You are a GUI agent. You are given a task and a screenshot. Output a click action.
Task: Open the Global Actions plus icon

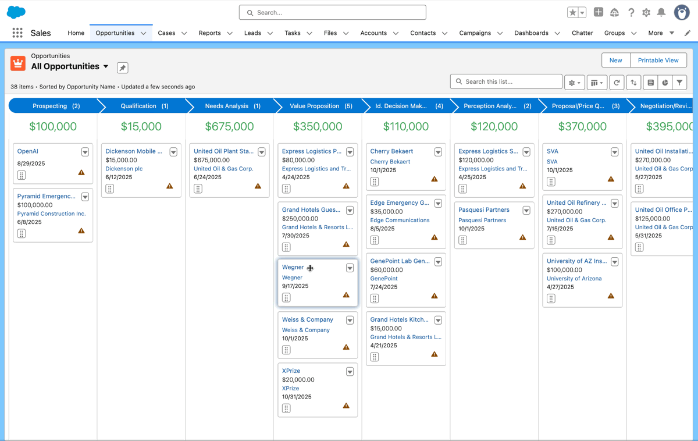click(599, 12)
